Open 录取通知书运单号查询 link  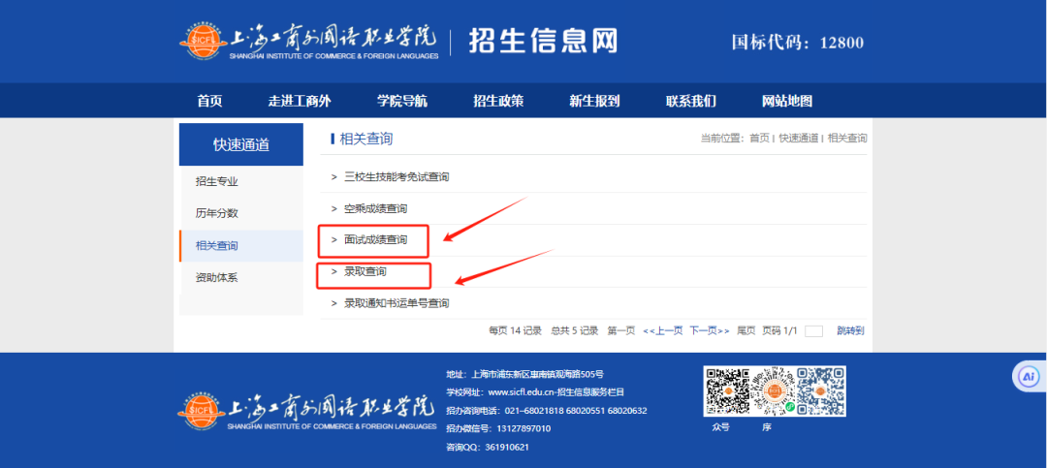(396, 303)
